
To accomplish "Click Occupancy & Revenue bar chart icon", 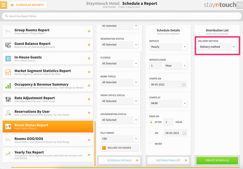I will point(8,86).
